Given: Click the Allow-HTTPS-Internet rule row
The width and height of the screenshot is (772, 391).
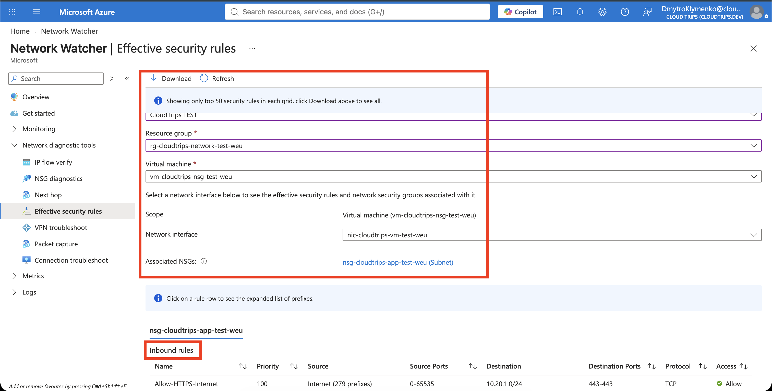Looking at the screenshot, I should point(451,384).
